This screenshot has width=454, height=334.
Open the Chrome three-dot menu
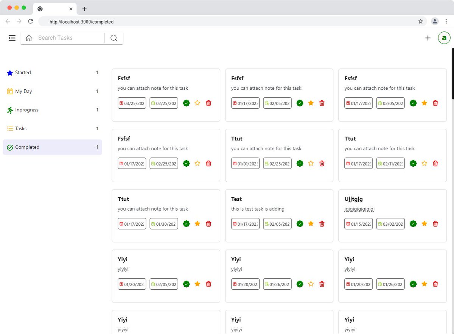[446, 22]
